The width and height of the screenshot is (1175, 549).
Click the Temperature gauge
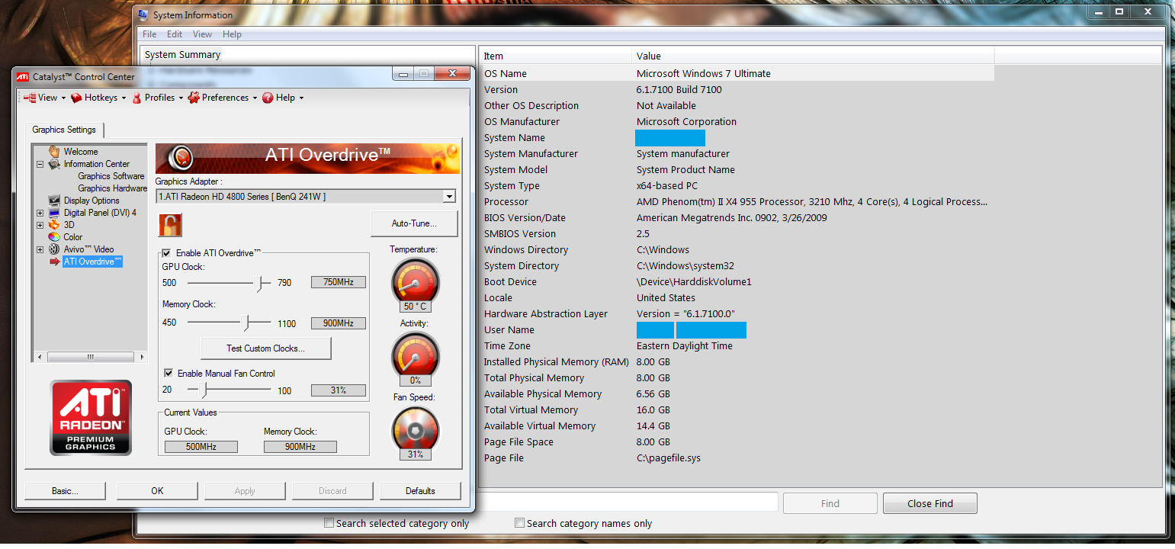pos(415,282)
